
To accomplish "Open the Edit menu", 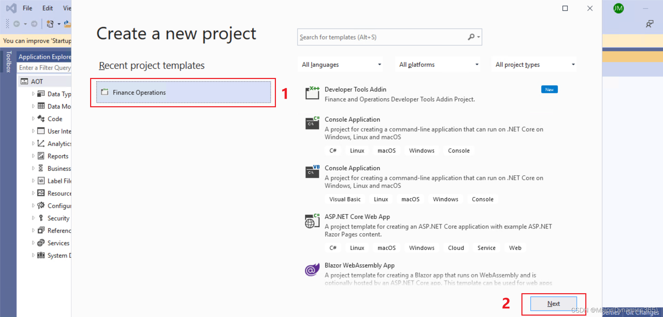I will point(47,8).
